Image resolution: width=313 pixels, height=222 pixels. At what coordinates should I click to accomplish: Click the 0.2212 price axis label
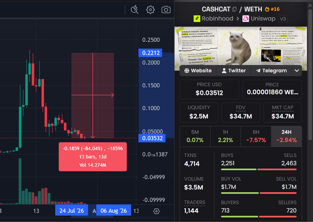[x=150, y=53]
